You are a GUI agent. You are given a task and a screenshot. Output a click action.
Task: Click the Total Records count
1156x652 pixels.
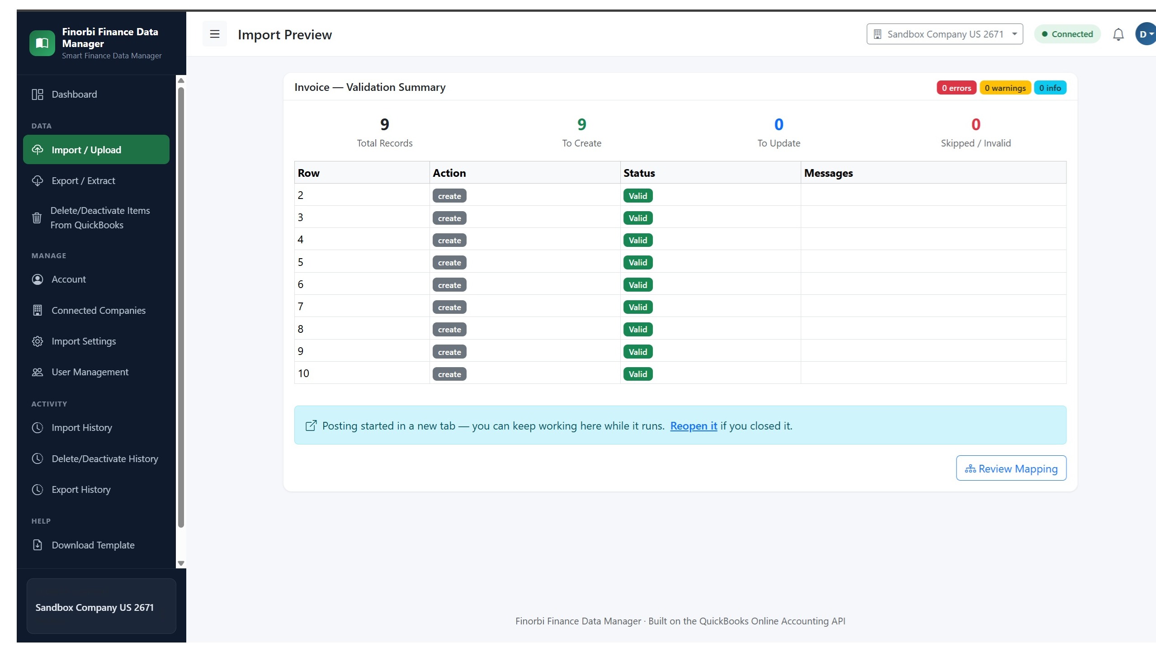click(x=385, y=124)
